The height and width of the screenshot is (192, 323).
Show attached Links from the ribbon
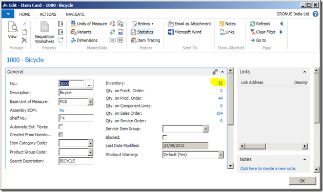[x=227, y=32]
